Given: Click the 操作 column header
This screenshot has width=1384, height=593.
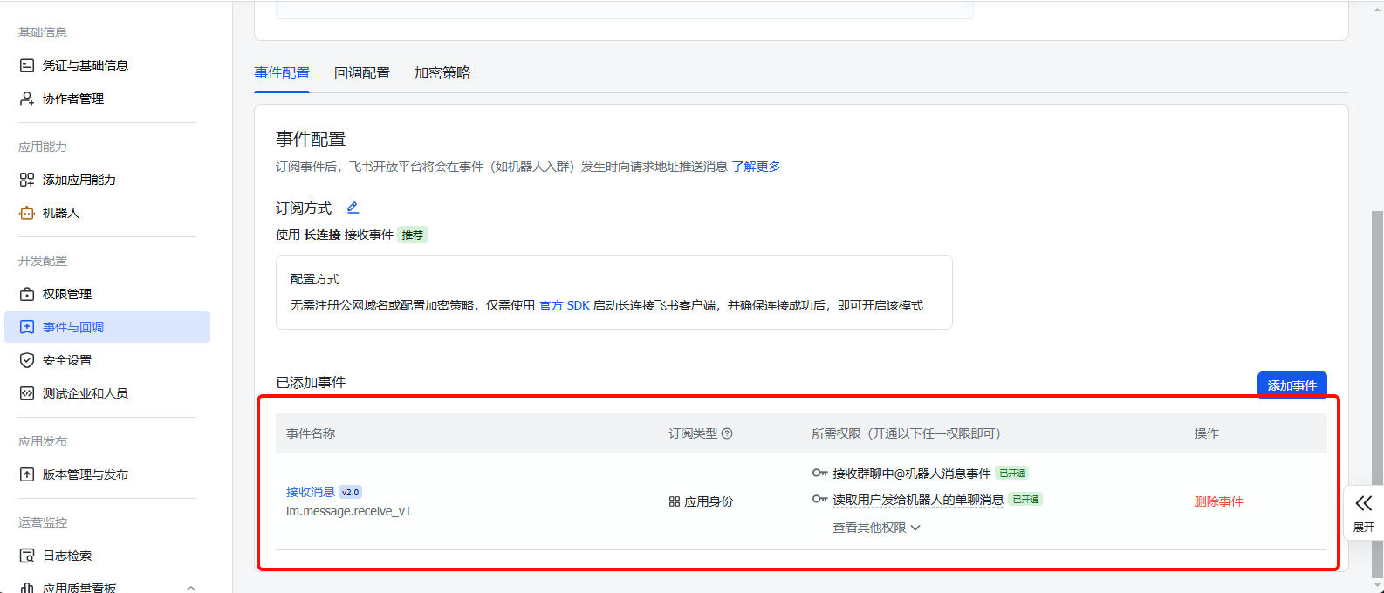Looking at the screenshot, I should coord(1207,433).
